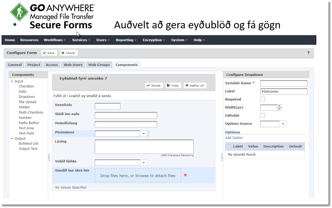Select Bulleted List output component

coord(28,144)
